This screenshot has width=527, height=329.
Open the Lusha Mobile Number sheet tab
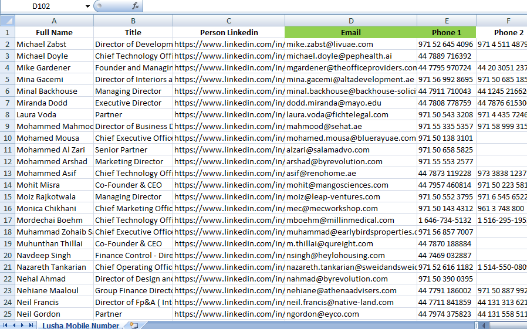pyautogui.click(x=80, y=325)
